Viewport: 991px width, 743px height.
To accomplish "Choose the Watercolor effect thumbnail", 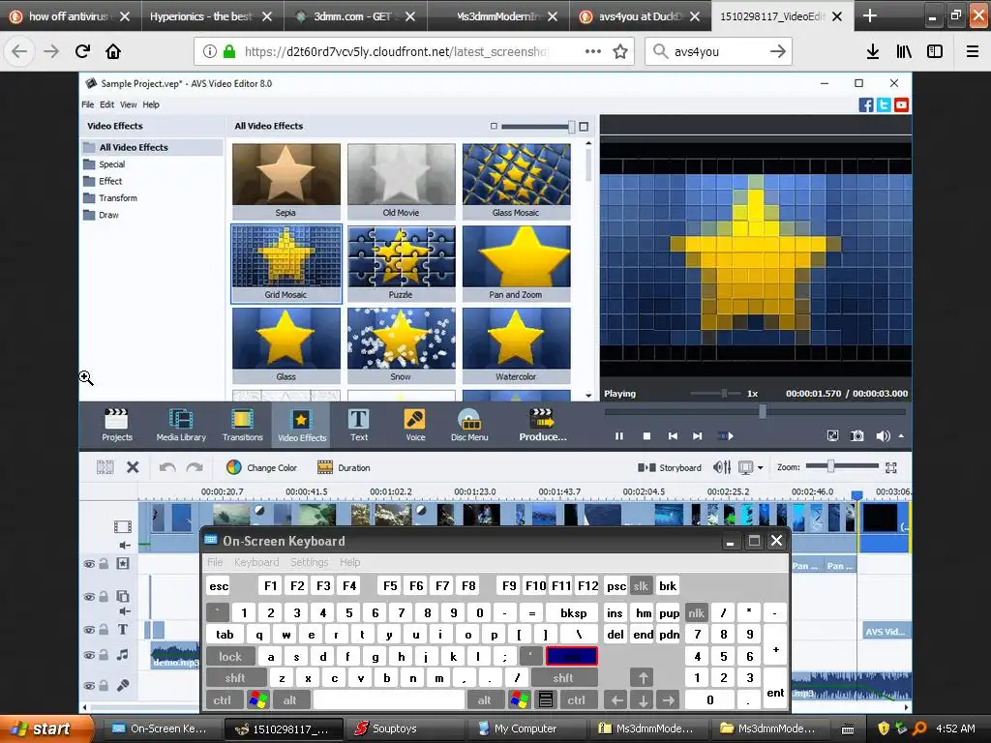I will click(x=516, y=345).
